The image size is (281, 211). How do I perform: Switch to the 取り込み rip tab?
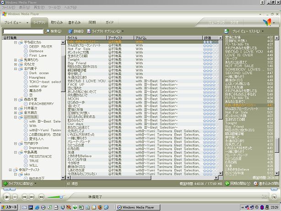point(57,22)
